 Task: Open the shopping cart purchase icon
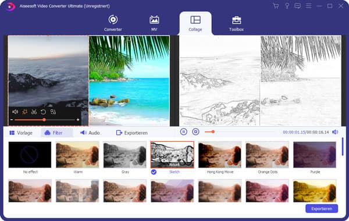(276, 6)
